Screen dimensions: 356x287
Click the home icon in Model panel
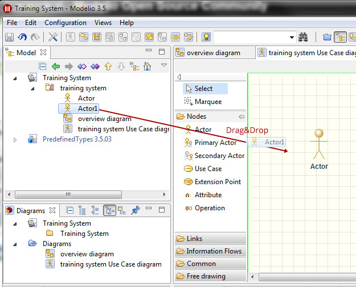147,66
